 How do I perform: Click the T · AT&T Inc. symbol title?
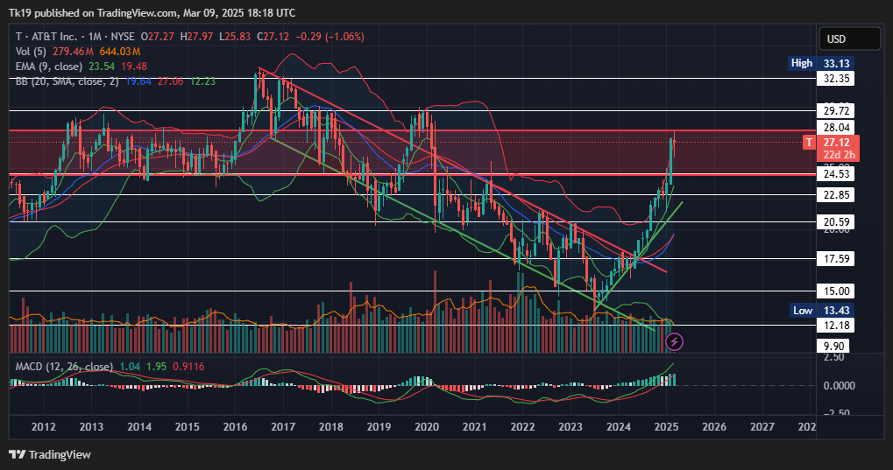(46, 37)
